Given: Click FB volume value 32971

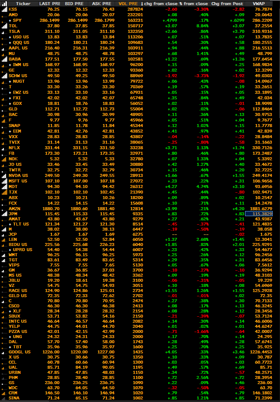Looking at the screenshot, I should point(136,153).
